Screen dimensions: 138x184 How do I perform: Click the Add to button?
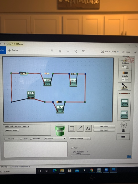click(13, 50)
